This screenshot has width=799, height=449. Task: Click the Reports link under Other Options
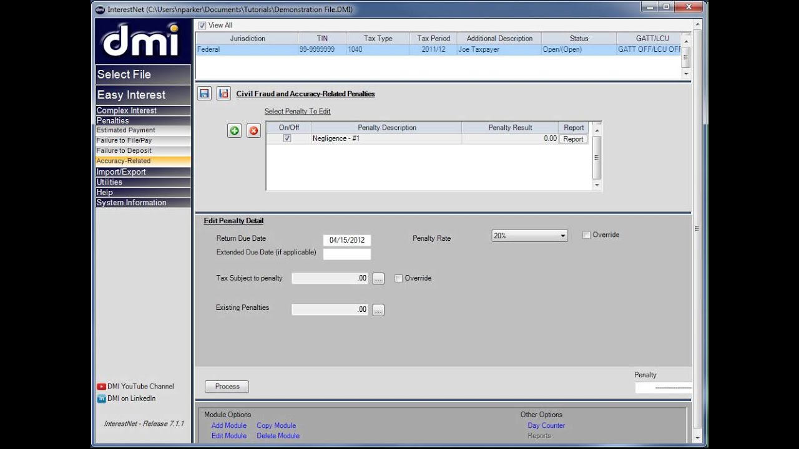(539, 436)
